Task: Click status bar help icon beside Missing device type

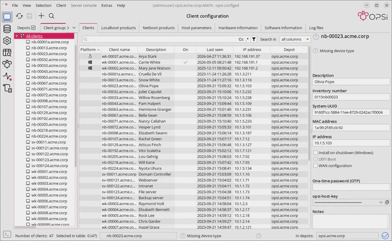Action: (x=183, y=236)
